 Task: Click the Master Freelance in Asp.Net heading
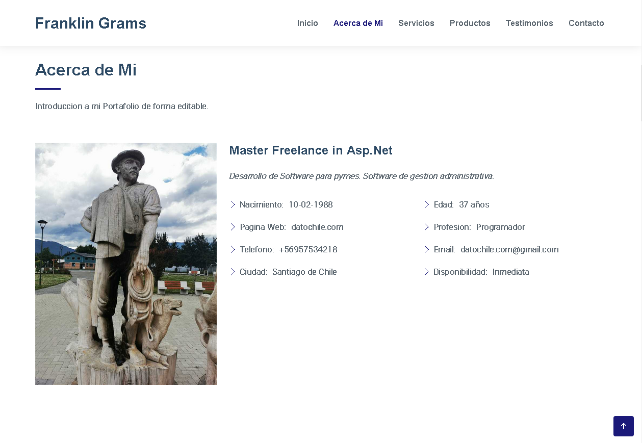(x=311, y=150)
